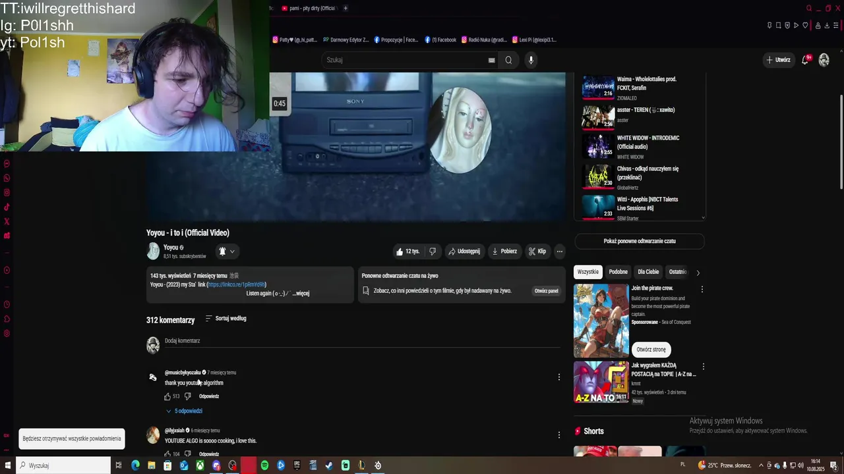Screen dimensions: 844x474
Task: Toggle the subscription notification bell for Yoyou
Action: click(222, 251)
